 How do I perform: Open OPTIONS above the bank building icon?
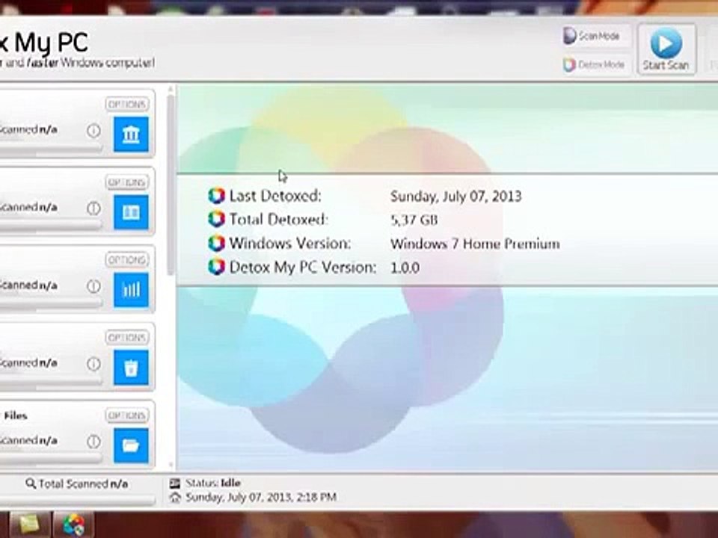pos(127,105)
